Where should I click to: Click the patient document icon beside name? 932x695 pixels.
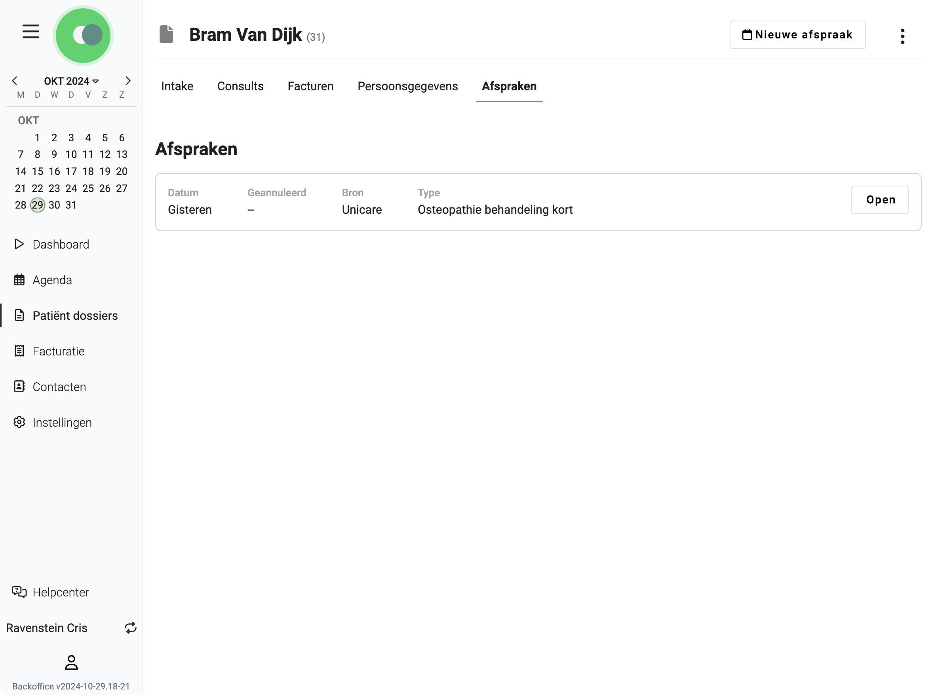pyautogui.click(x=166, y=34)
